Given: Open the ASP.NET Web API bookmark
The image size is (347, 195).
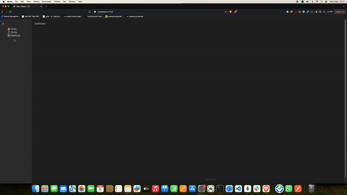Looking at the screenshot, I should (x=31, y=16).
